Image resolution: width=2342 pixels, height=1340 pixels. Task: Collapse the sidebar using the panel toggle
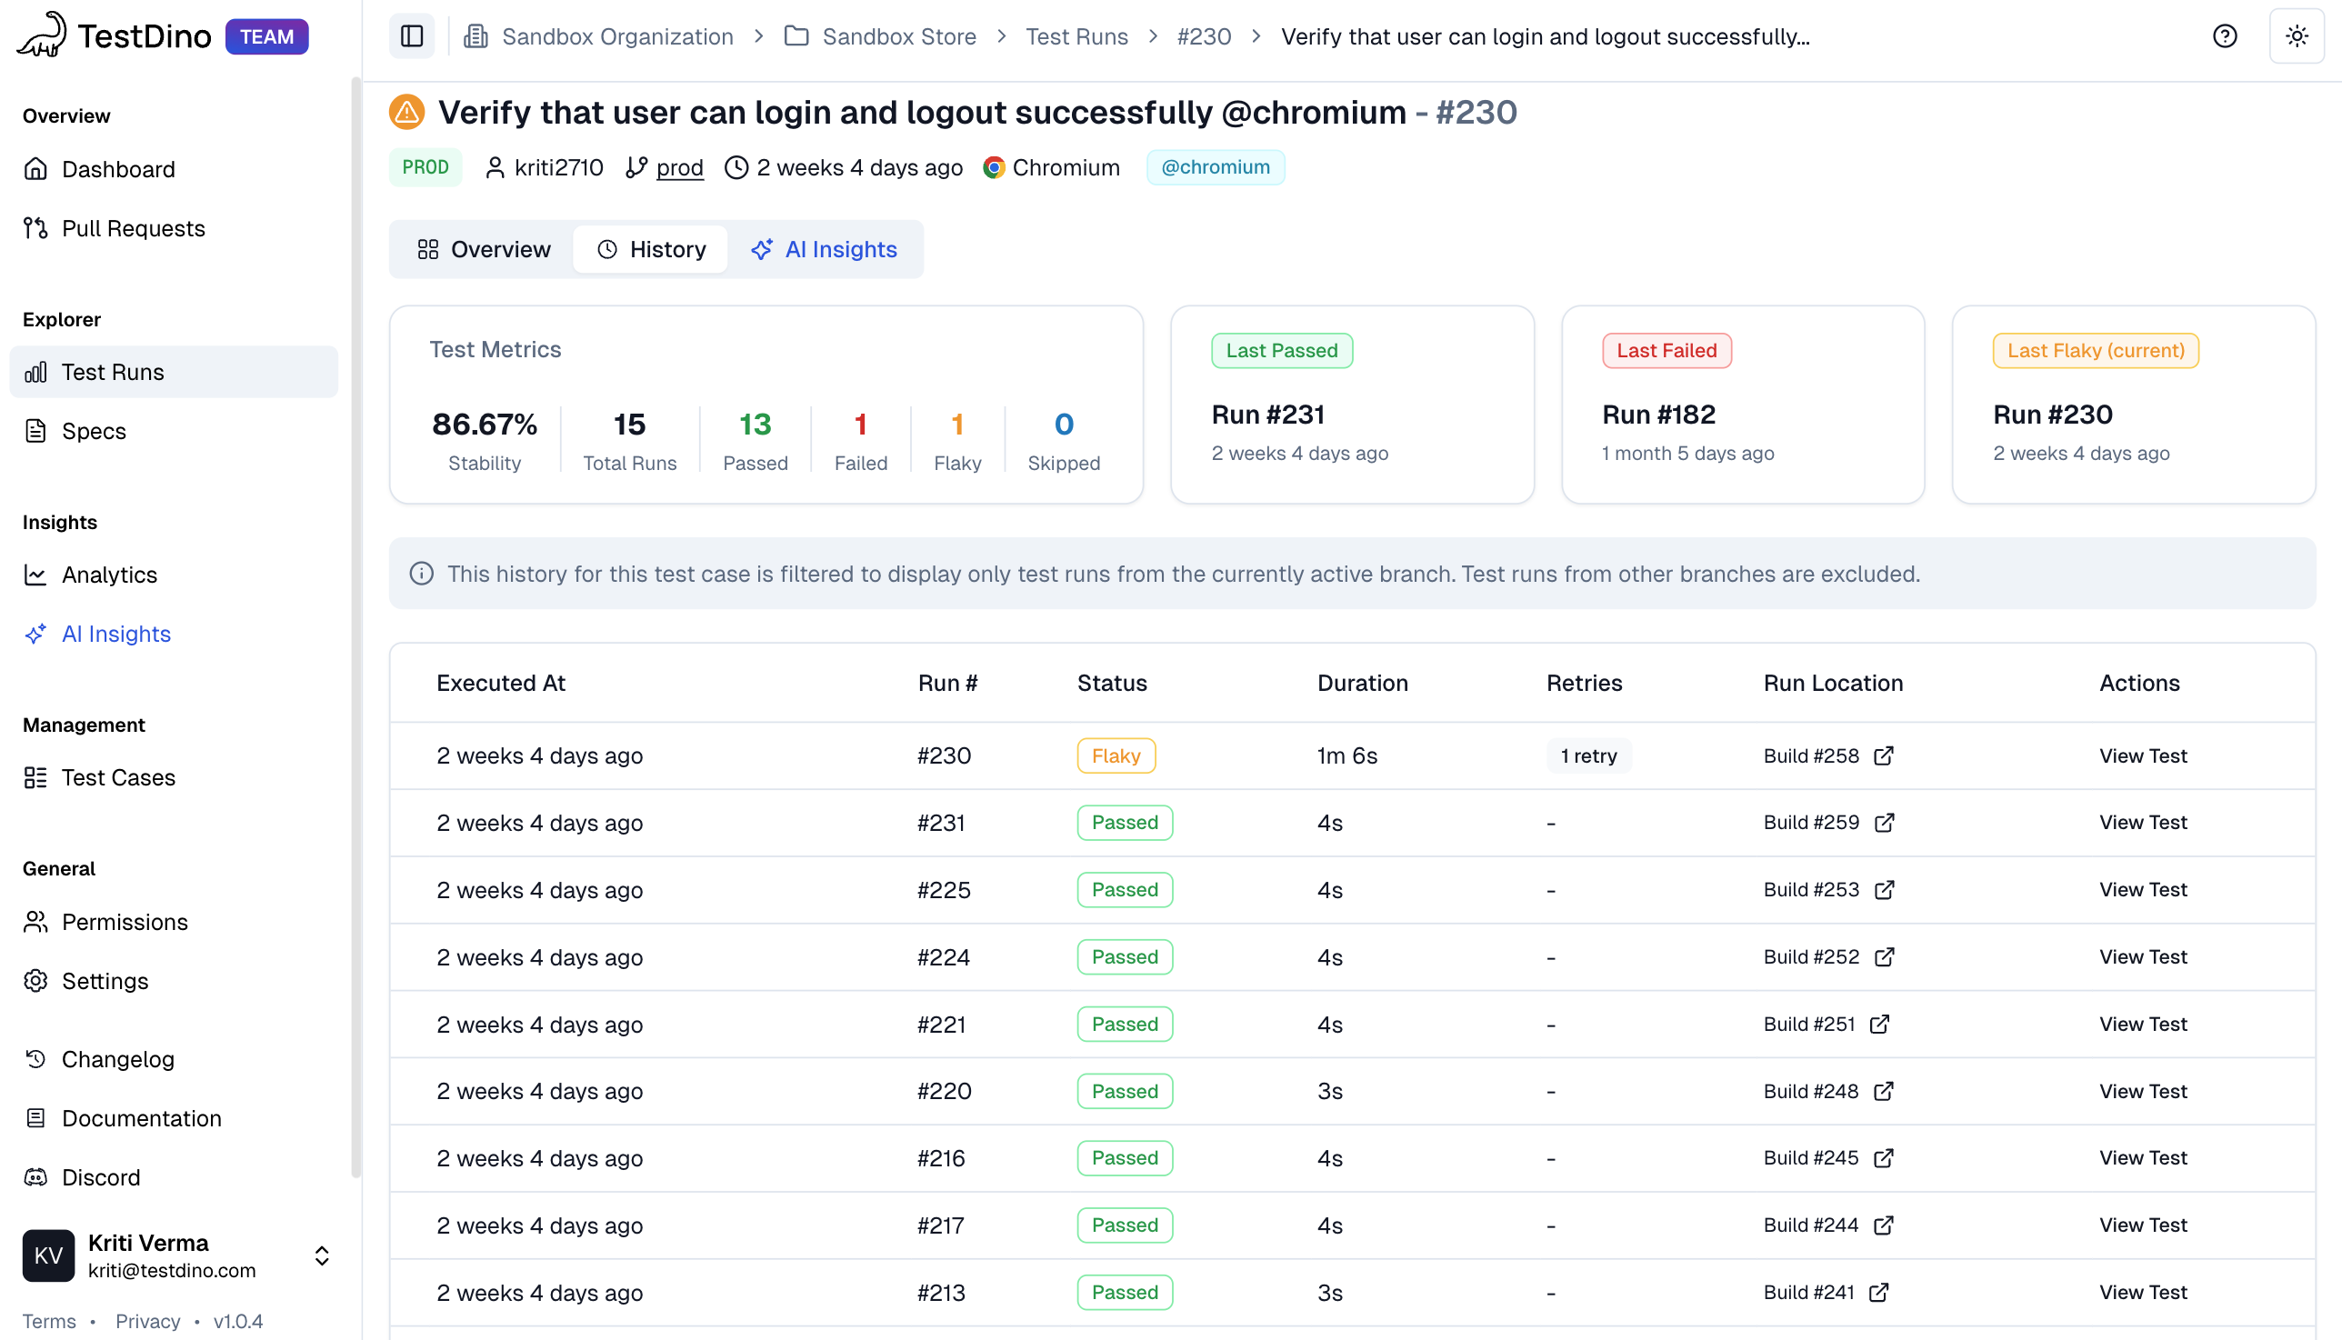[411, 35]
